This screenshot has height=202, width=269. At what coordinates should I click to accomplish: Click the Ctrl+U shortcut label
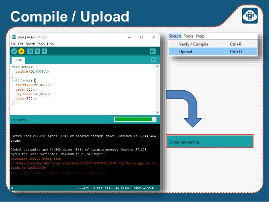pos(236,51)
